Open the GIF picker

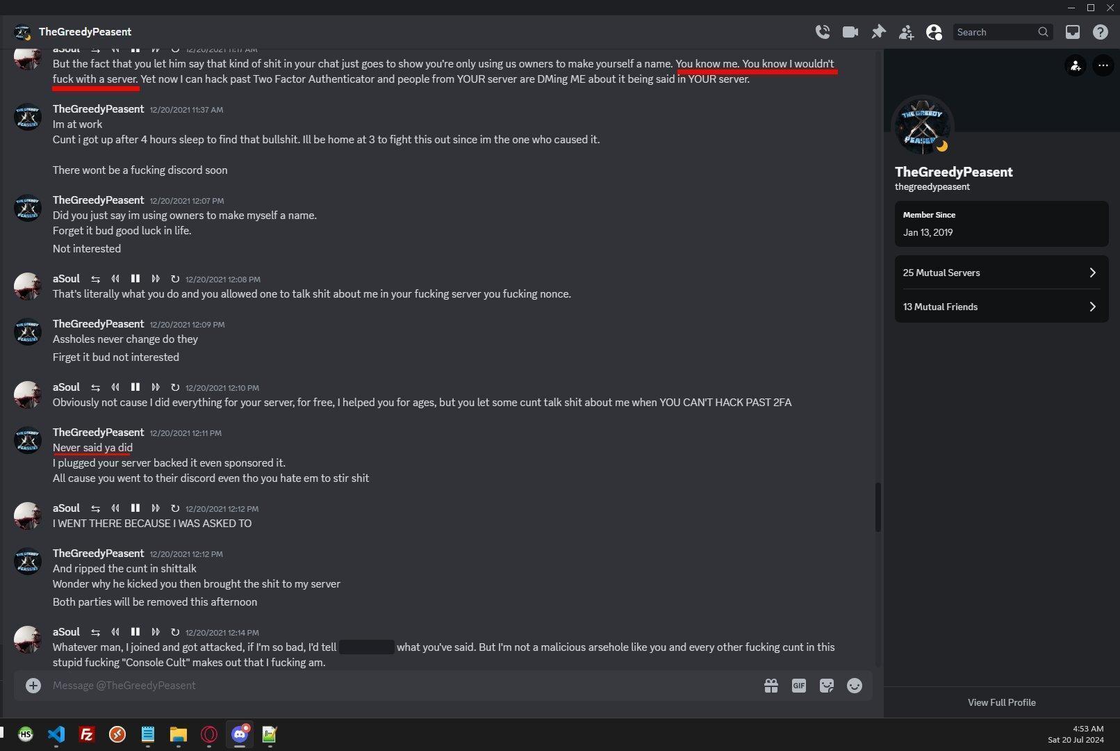[x=799, y=686]
